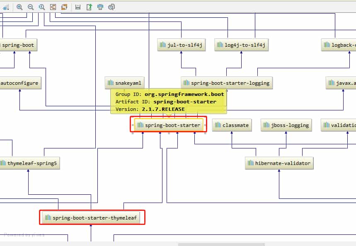Save the diagram with floppy icon

(x=78, y=7)
